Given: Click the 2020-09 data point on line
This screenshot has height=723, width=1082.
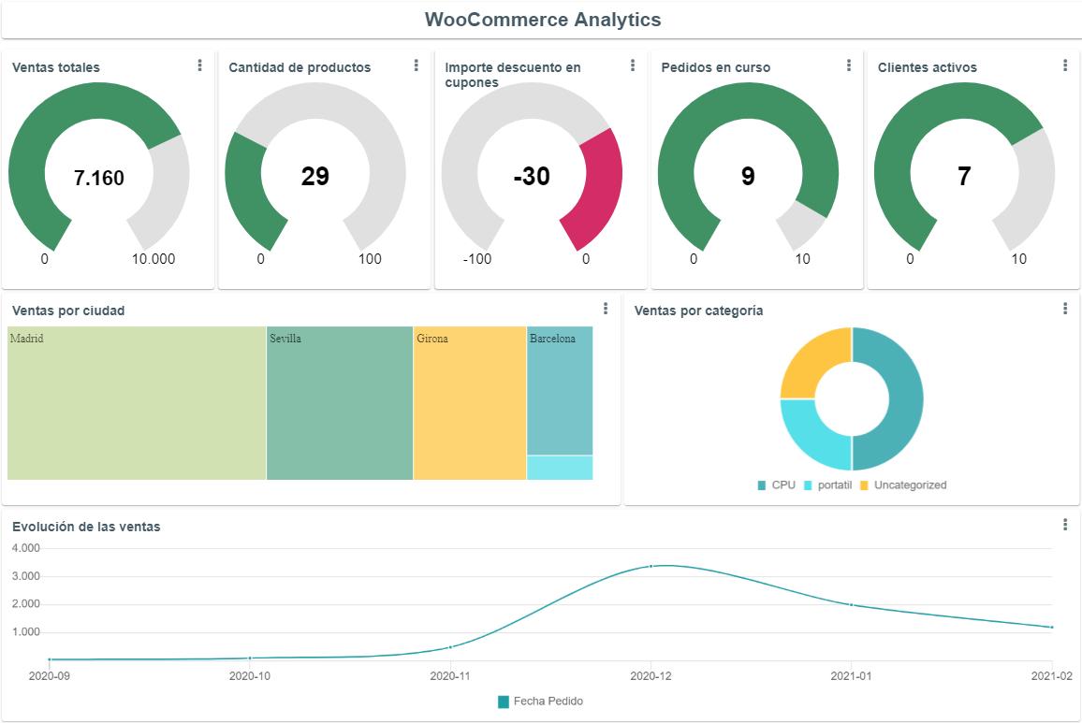Looking at the screenshot, I should point(49,659).
